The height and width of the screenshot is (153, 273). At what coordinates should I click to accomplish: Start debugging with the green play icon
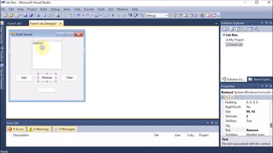point(113,15)
